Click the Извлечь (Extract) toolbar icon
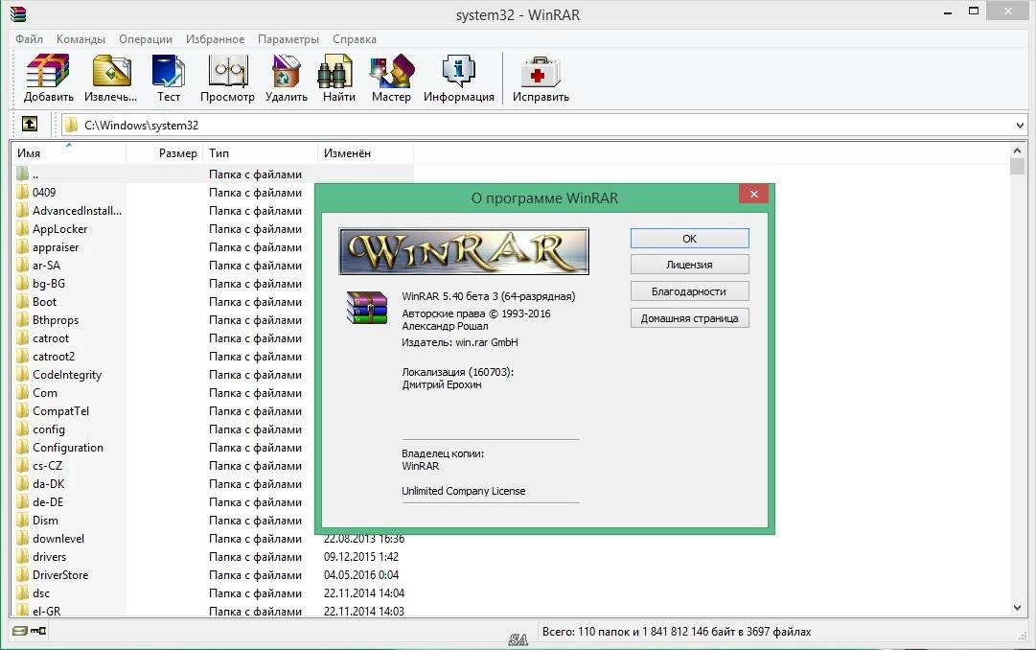Screen dimensions: 1036x650 pos(111,71)
